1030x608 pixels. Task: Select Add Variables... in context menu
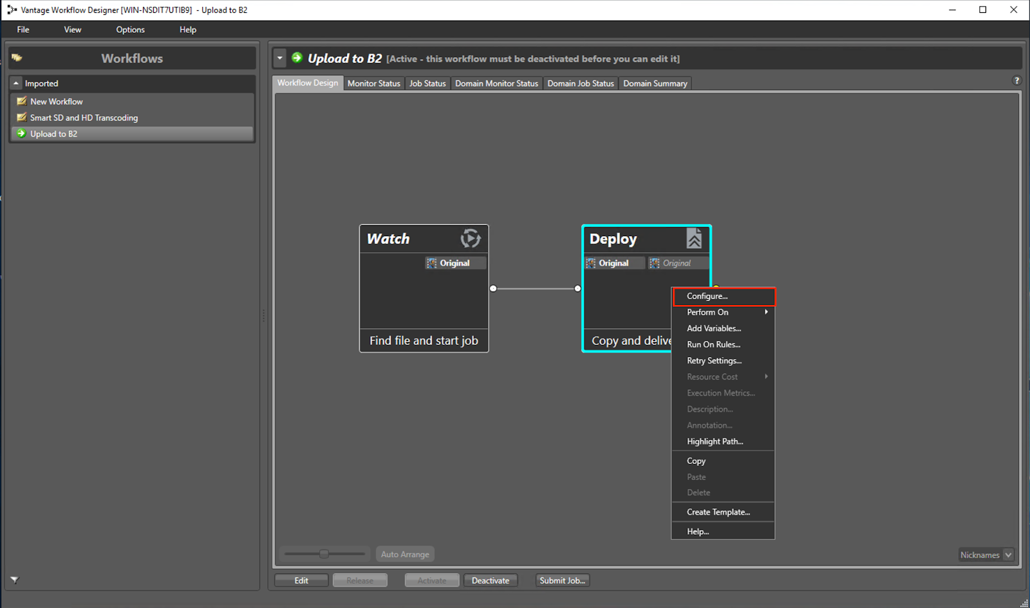click(723, 328)
